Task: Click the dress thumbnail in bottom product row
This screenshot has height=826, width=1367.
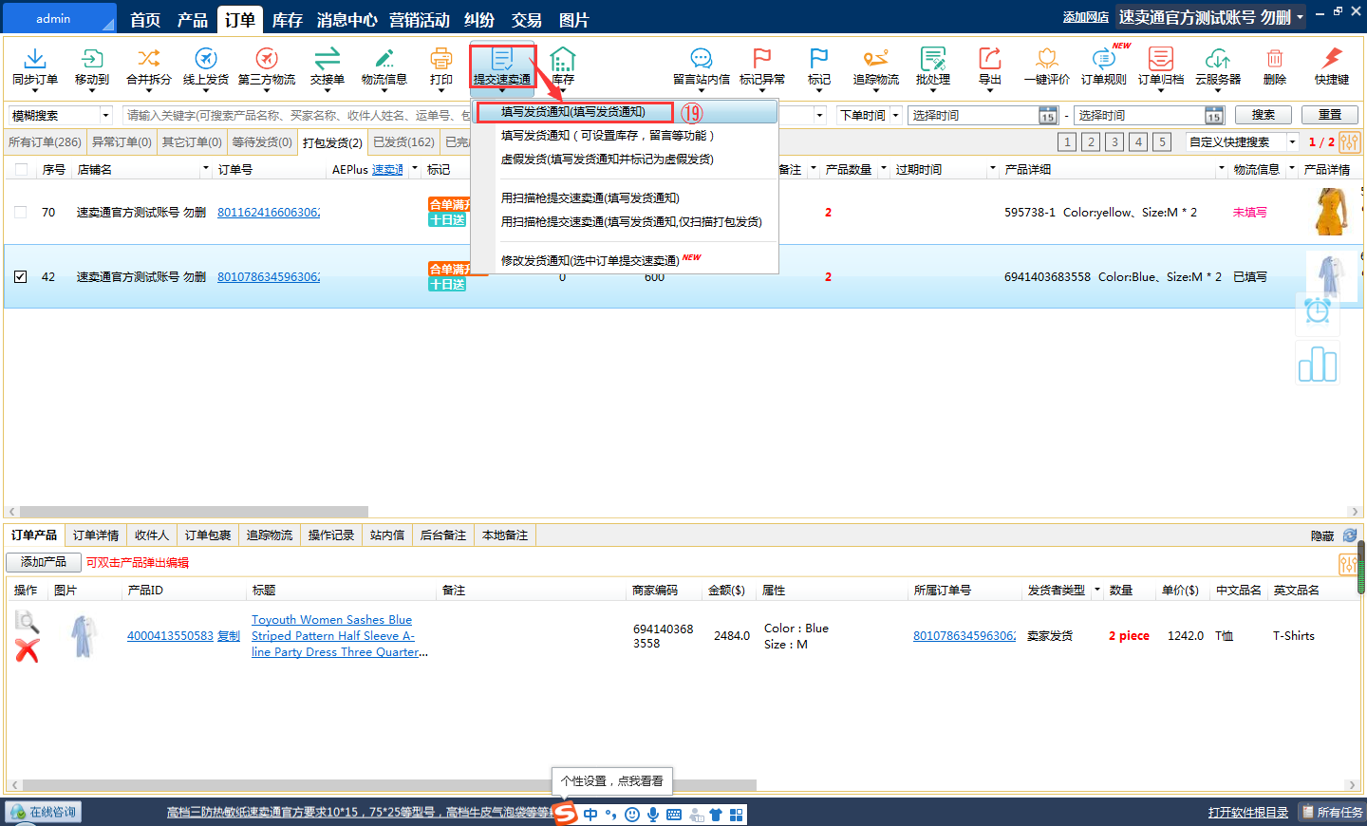Action: [84, 636]
